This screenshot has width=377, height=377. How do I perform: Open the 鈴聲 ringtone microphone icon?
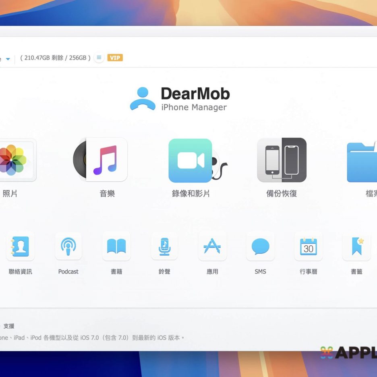pyautogui.click(x=164, y=246)
